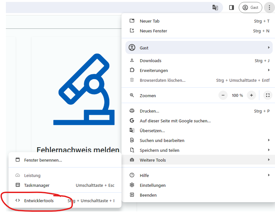Toggle fullscreen mode icon
Screen dimensions: 275x212
(267, 96)
